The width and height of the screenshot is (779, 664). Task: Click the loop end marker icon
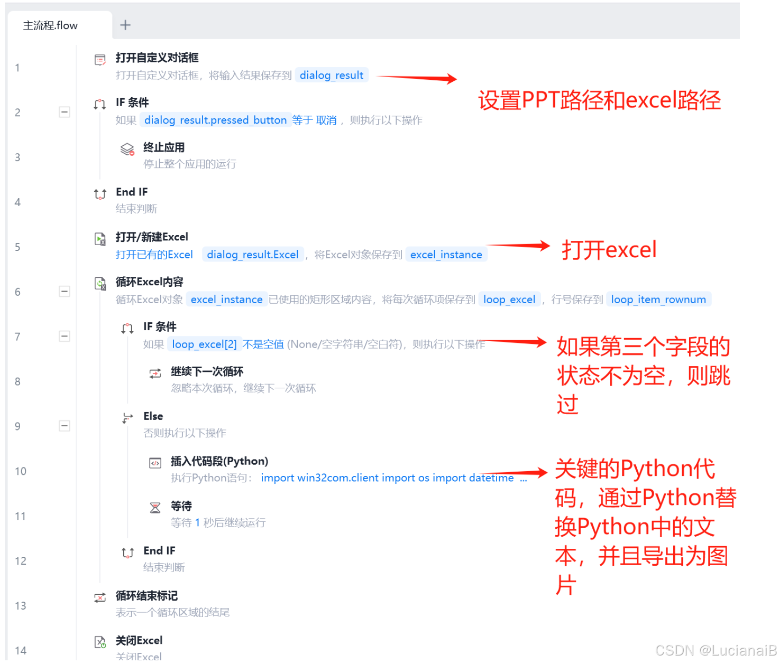100,598
